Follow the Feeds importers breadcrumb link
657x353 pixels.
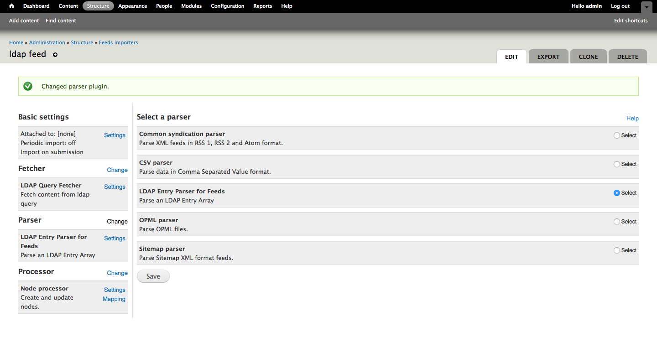pyautogui.click(x=119, y=42)
